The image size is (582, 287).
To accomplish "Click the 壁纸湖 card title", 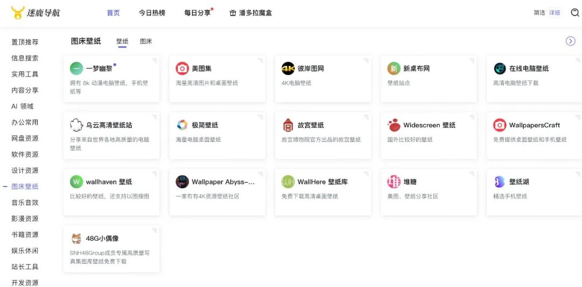I will [x=519, y=182].
